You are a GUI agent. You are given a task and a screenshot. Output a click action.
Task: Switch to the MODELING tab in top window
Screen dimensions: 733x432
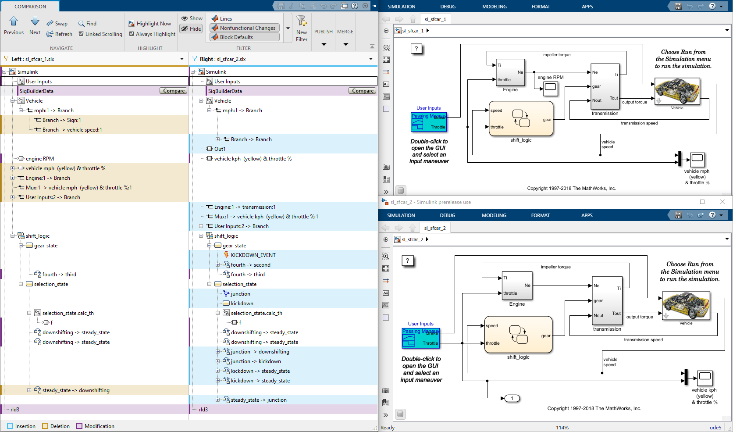[495, 7]
